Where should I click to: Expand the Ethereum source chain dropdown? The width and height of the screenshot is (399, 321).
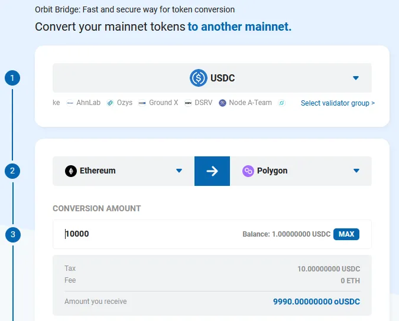(179, 171)
